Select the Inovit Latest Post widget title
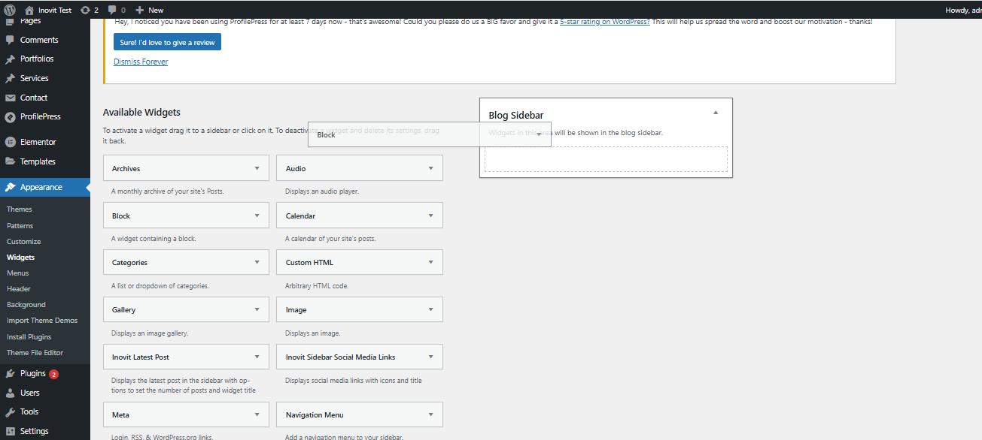Viewport: 982px width, 440px height. 141,357
